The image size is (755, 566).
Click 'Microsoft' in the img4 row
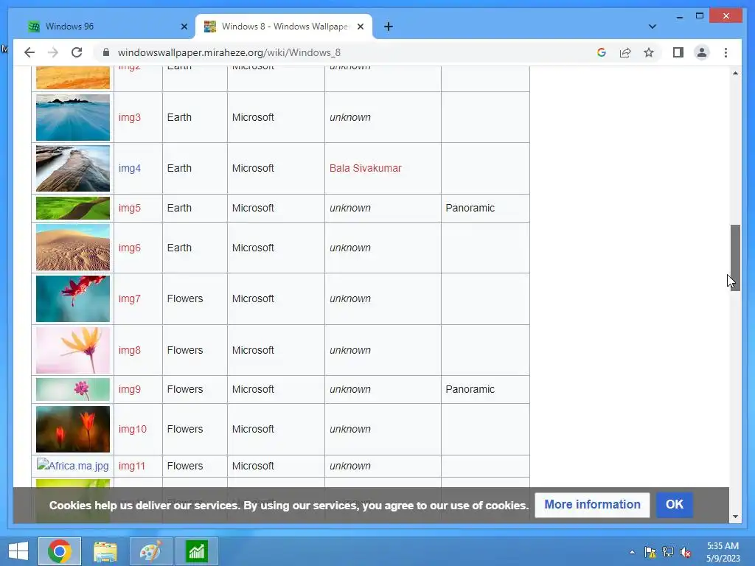coord(253,169)
